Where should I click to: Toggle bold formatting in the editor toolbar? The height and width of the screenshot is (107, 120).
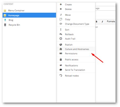tap(96, 22)
